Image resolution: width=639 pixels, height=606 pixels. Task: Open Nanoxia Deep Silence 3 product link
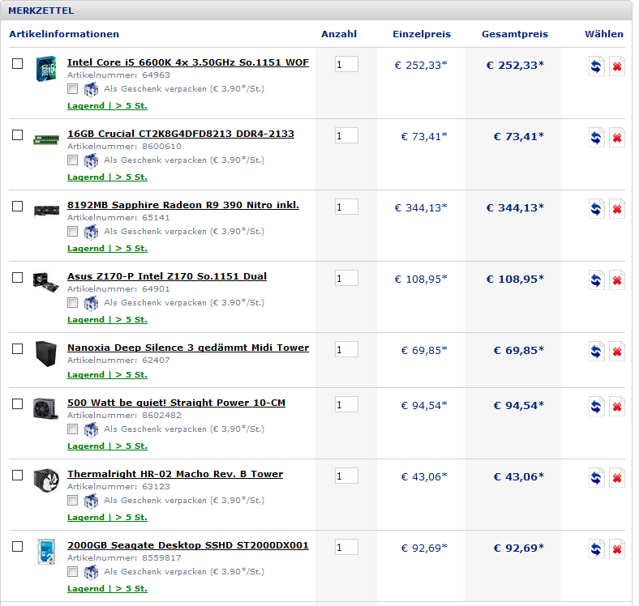188,348
